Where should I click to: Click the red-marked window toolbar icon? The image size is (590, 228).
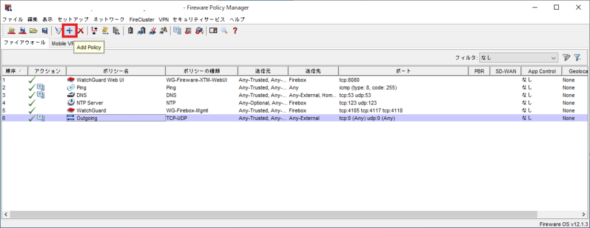tap(188, 31)
